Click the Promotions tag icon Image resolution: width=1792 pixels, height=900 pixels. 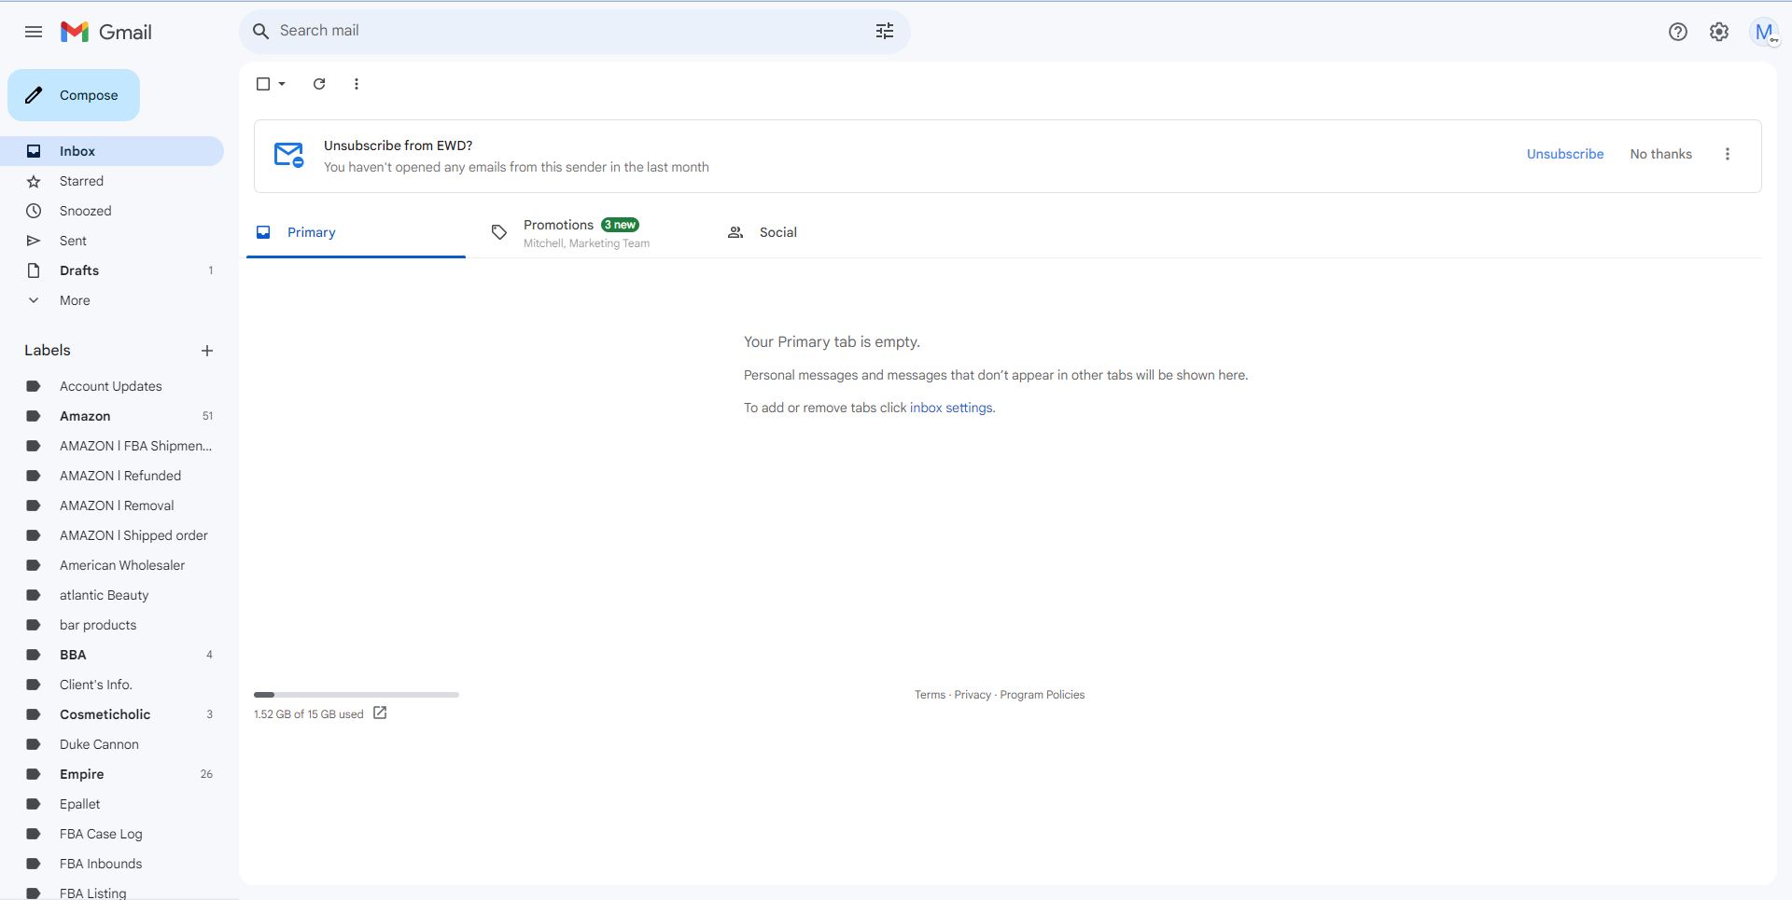[499, 232]
